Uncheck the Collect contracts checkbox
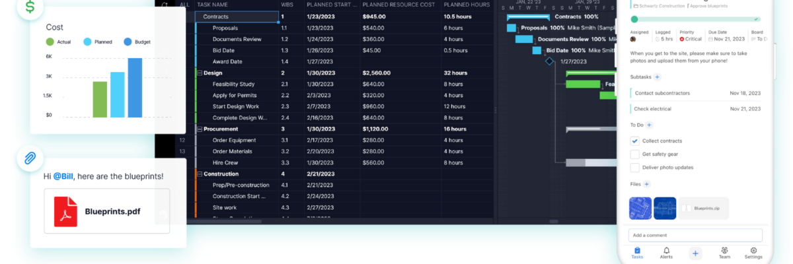Image resolution: width=793 pixels, height=264 pixels. [x=635, y=141]
